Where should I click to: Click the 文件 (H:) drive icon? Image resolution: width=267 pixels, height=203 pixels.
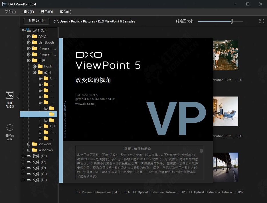click(29, 180)
